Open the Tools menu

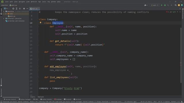[x=44, y=2]
